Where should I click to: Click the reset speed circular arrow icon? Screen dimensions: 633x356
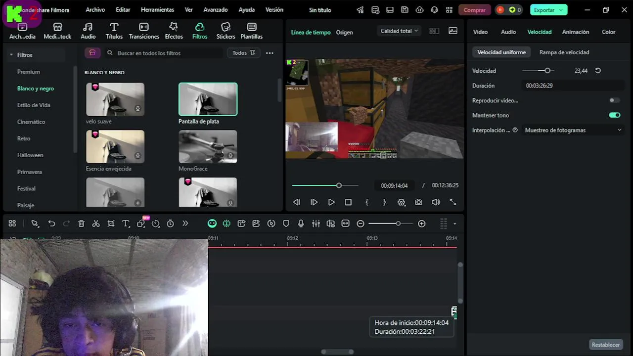click(x=598, y=71)
